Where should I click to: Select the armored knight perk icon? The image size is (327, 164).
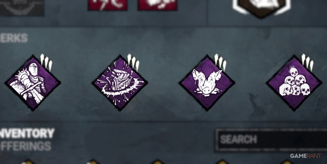(x=32, y=83)
